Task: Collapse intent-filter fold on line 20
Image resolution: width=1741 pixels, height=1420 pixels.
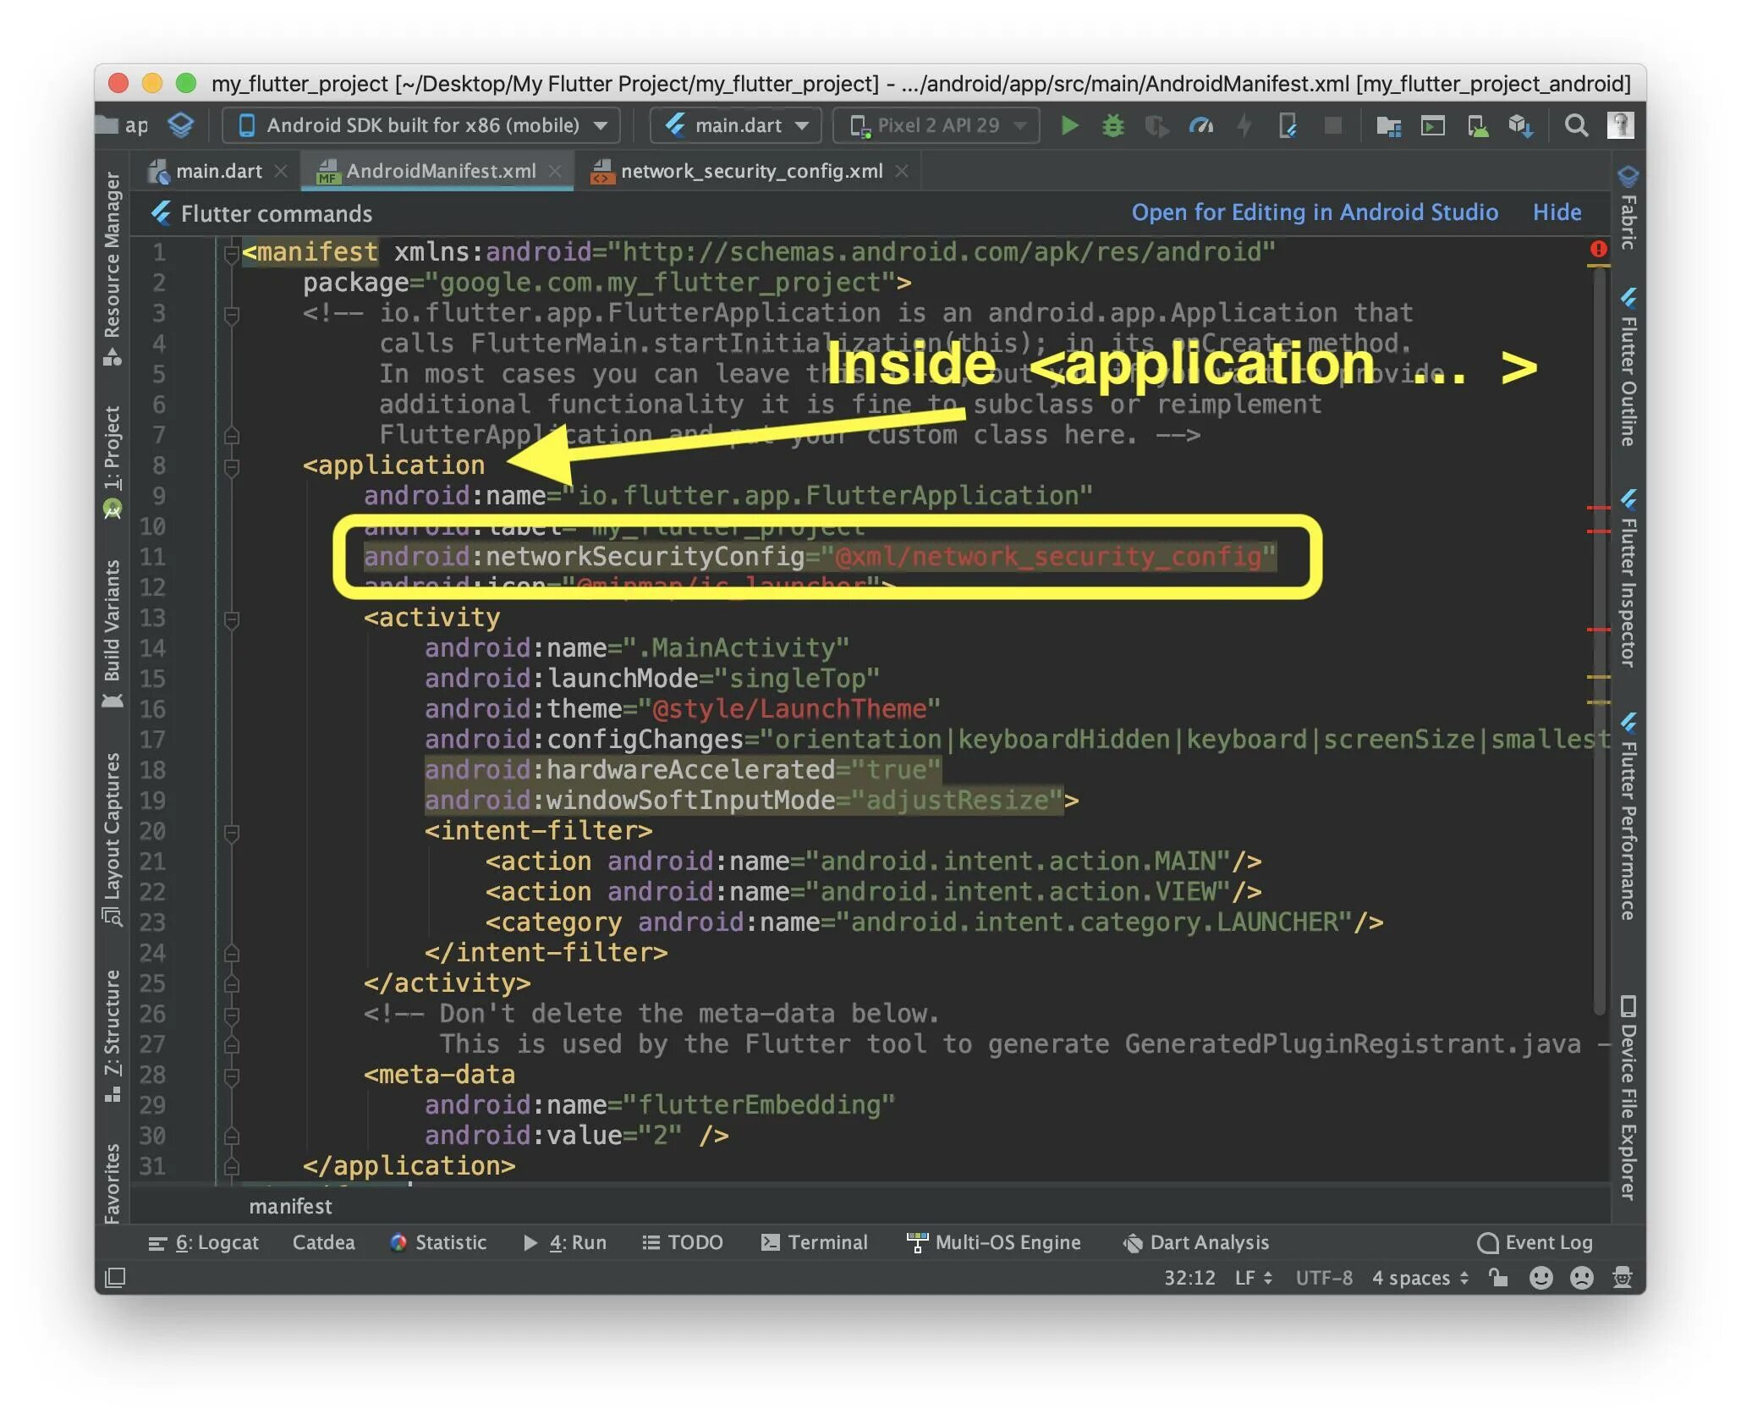Action: pos(231,832)
